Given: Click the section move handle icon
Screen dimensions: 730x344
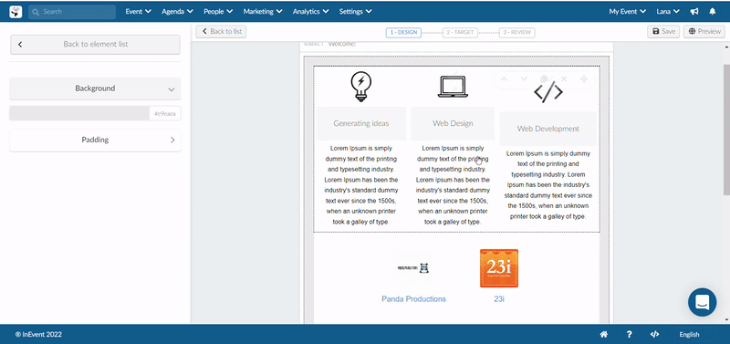Looking at the screenshot, I should [584, 79].
